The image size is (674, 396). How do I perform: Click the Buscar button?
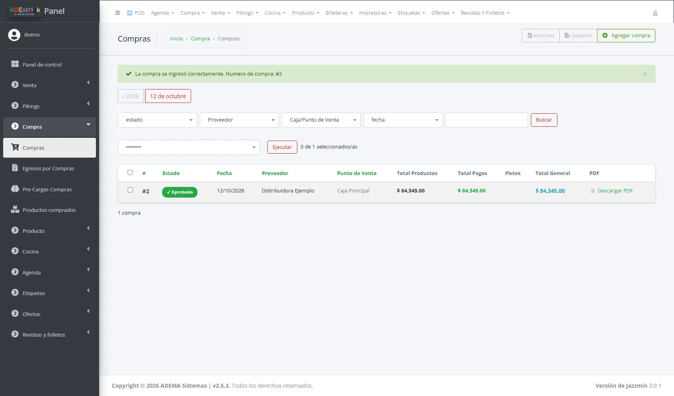pos(544,120)
